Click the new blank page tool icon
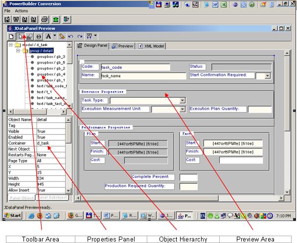 (x=11, y=36)
